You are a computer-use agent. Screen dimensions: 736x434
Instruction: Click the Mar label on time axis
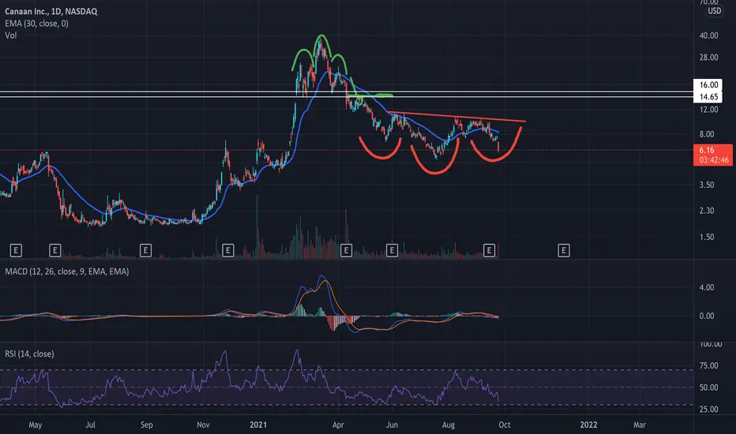(640, 425)
